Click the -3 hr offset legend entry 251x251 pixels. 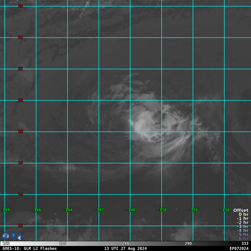tap(243, 227)
